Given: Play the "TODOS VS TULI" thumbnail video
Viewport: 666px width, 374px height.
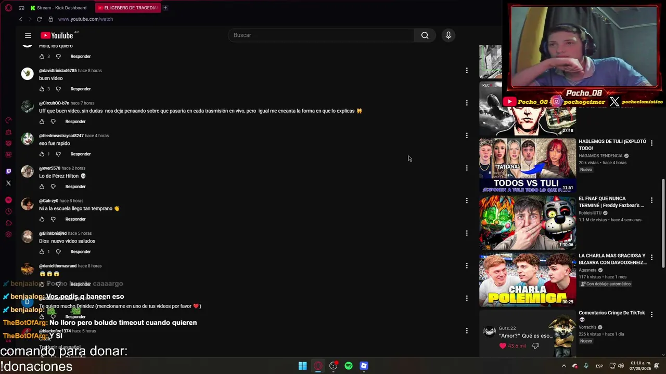Looking at the screenshot, I should [528, 165].
